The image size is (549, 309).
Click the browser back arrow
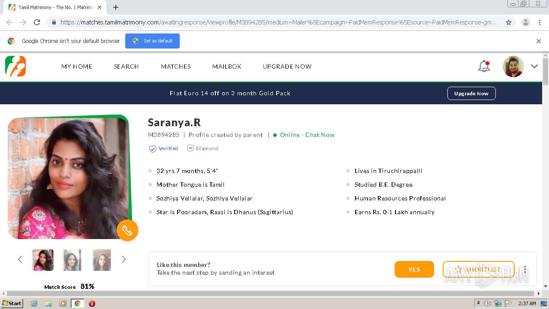pyautogui.click(x=9, y=22)
